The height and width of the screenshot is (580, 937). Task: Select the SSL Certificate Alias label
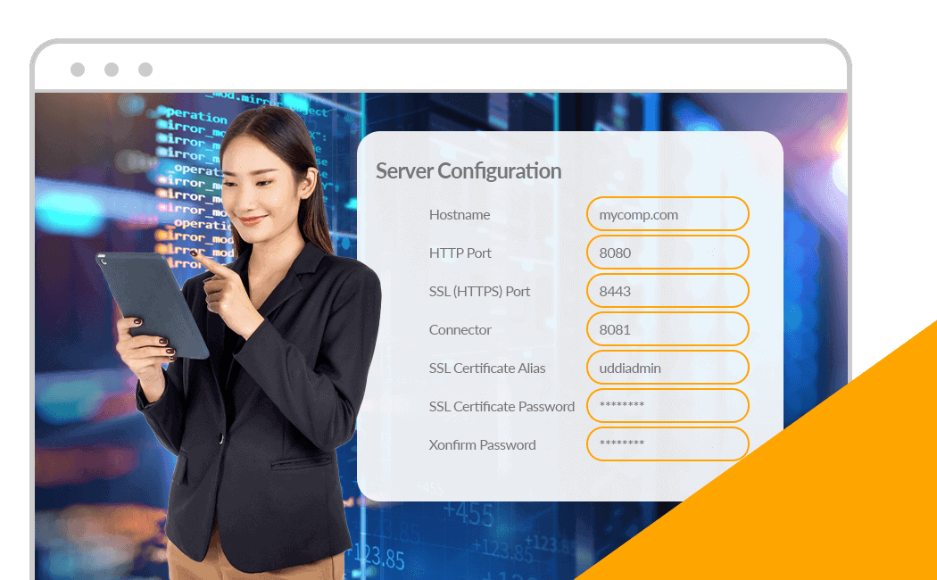(x=487, y=368)
